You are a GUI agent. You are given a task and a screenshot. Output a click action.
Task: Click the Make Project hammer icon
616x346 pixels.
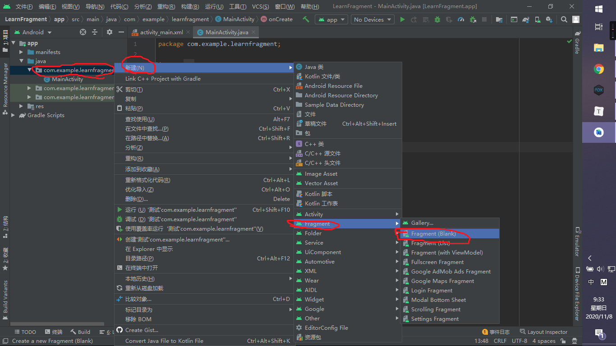point(306,19)
